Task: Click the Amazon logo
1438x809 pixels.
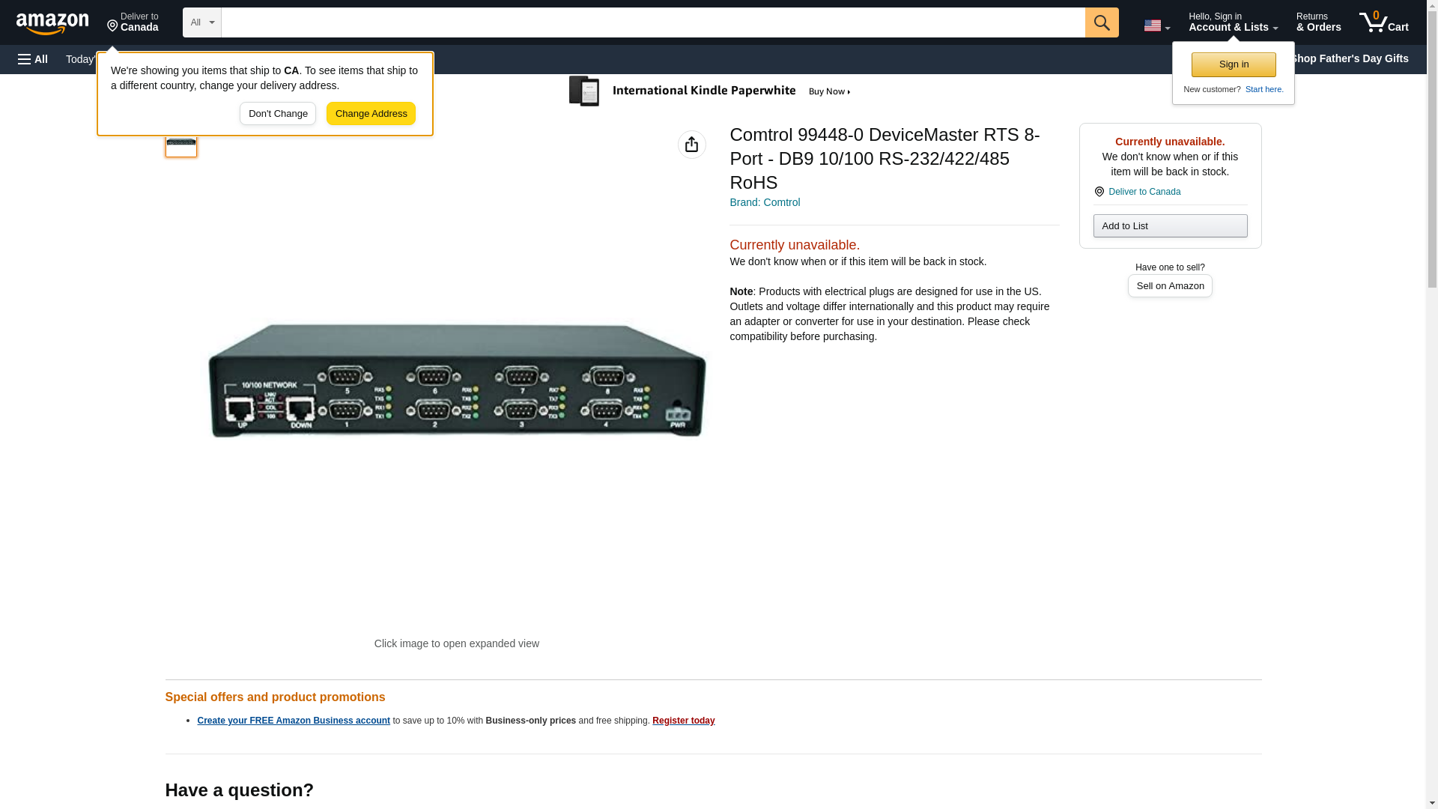Action: pyautogui.click(x=52, y=23)
